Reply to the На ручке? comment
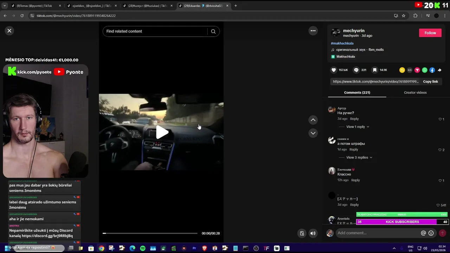Screen dimensions: 450x253 tap(354, 119)
